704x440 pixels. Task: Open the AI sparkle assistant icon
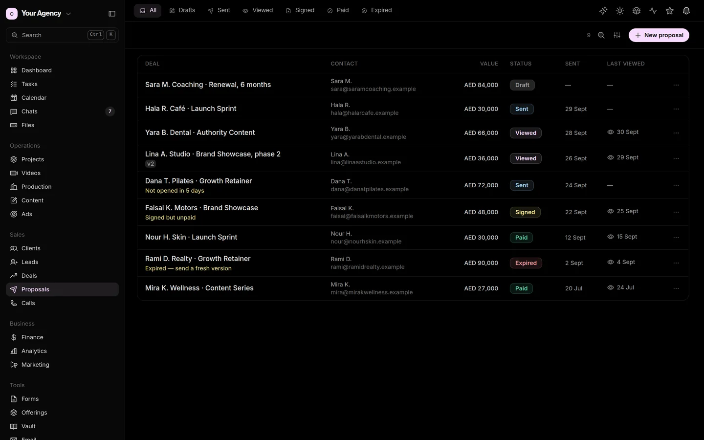[603, 11]
